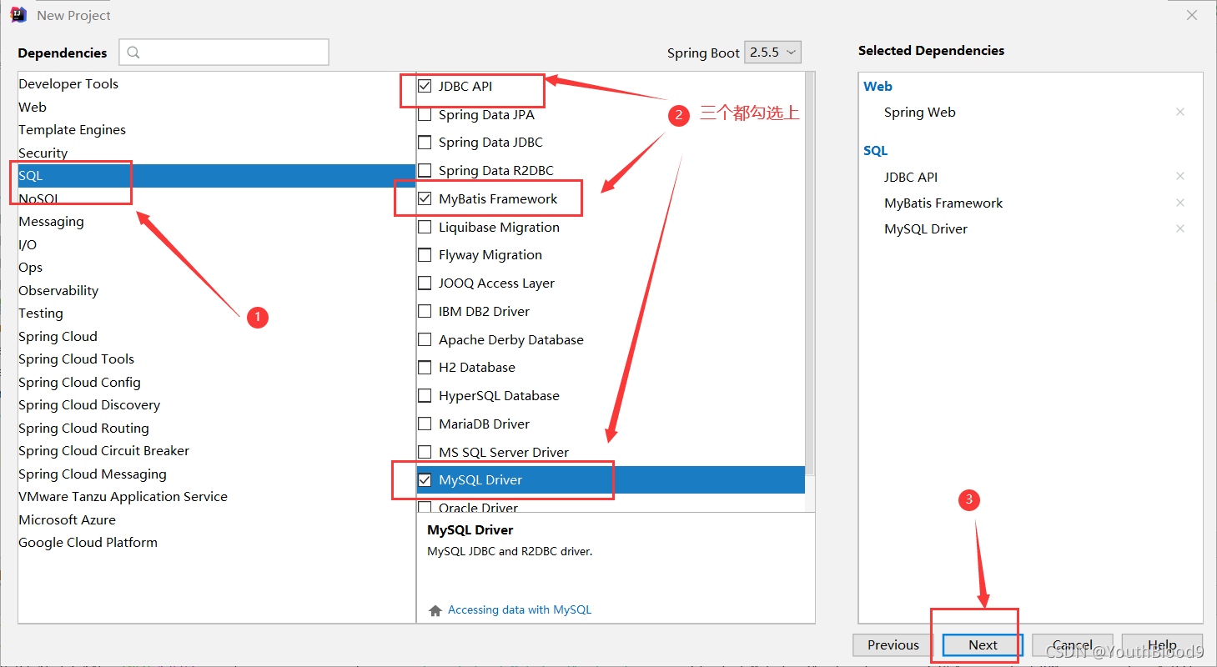Select the Spring Cloud Messaging category
Image resolution: width=1217 pixels, height=667 pixels.
[x=217, y=474]
